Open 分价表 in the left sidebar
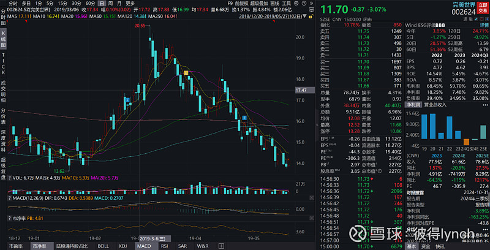This screenshot has height=250, width=490. point(4,116)
